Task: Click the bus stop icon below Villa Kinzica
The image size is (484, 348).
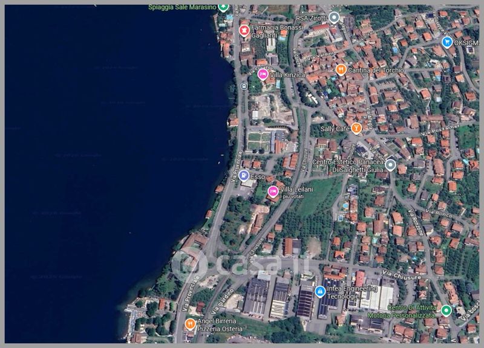Action: coord(244,86)
